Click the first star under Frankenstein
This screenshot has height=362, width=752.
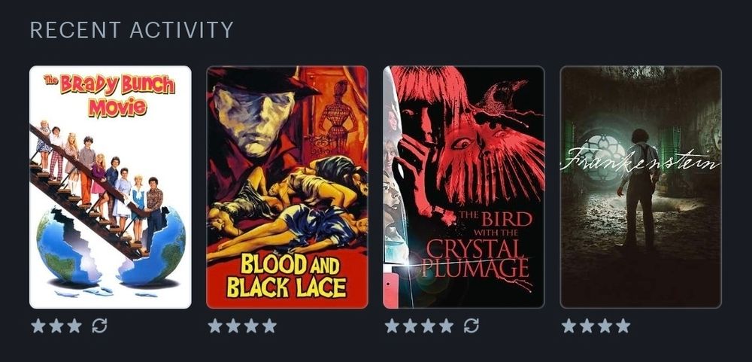569,326
